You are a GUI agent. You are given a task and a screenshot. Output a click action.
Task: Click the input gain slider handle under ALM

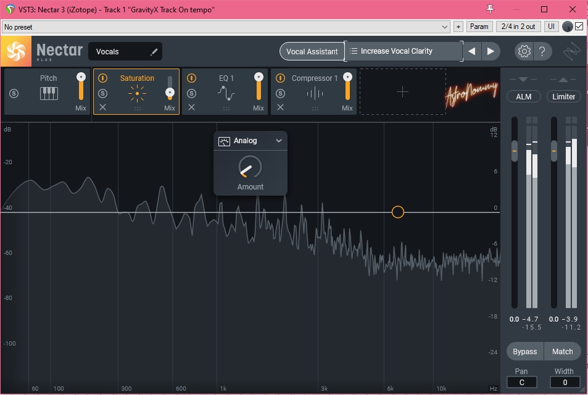pos(515,151)
